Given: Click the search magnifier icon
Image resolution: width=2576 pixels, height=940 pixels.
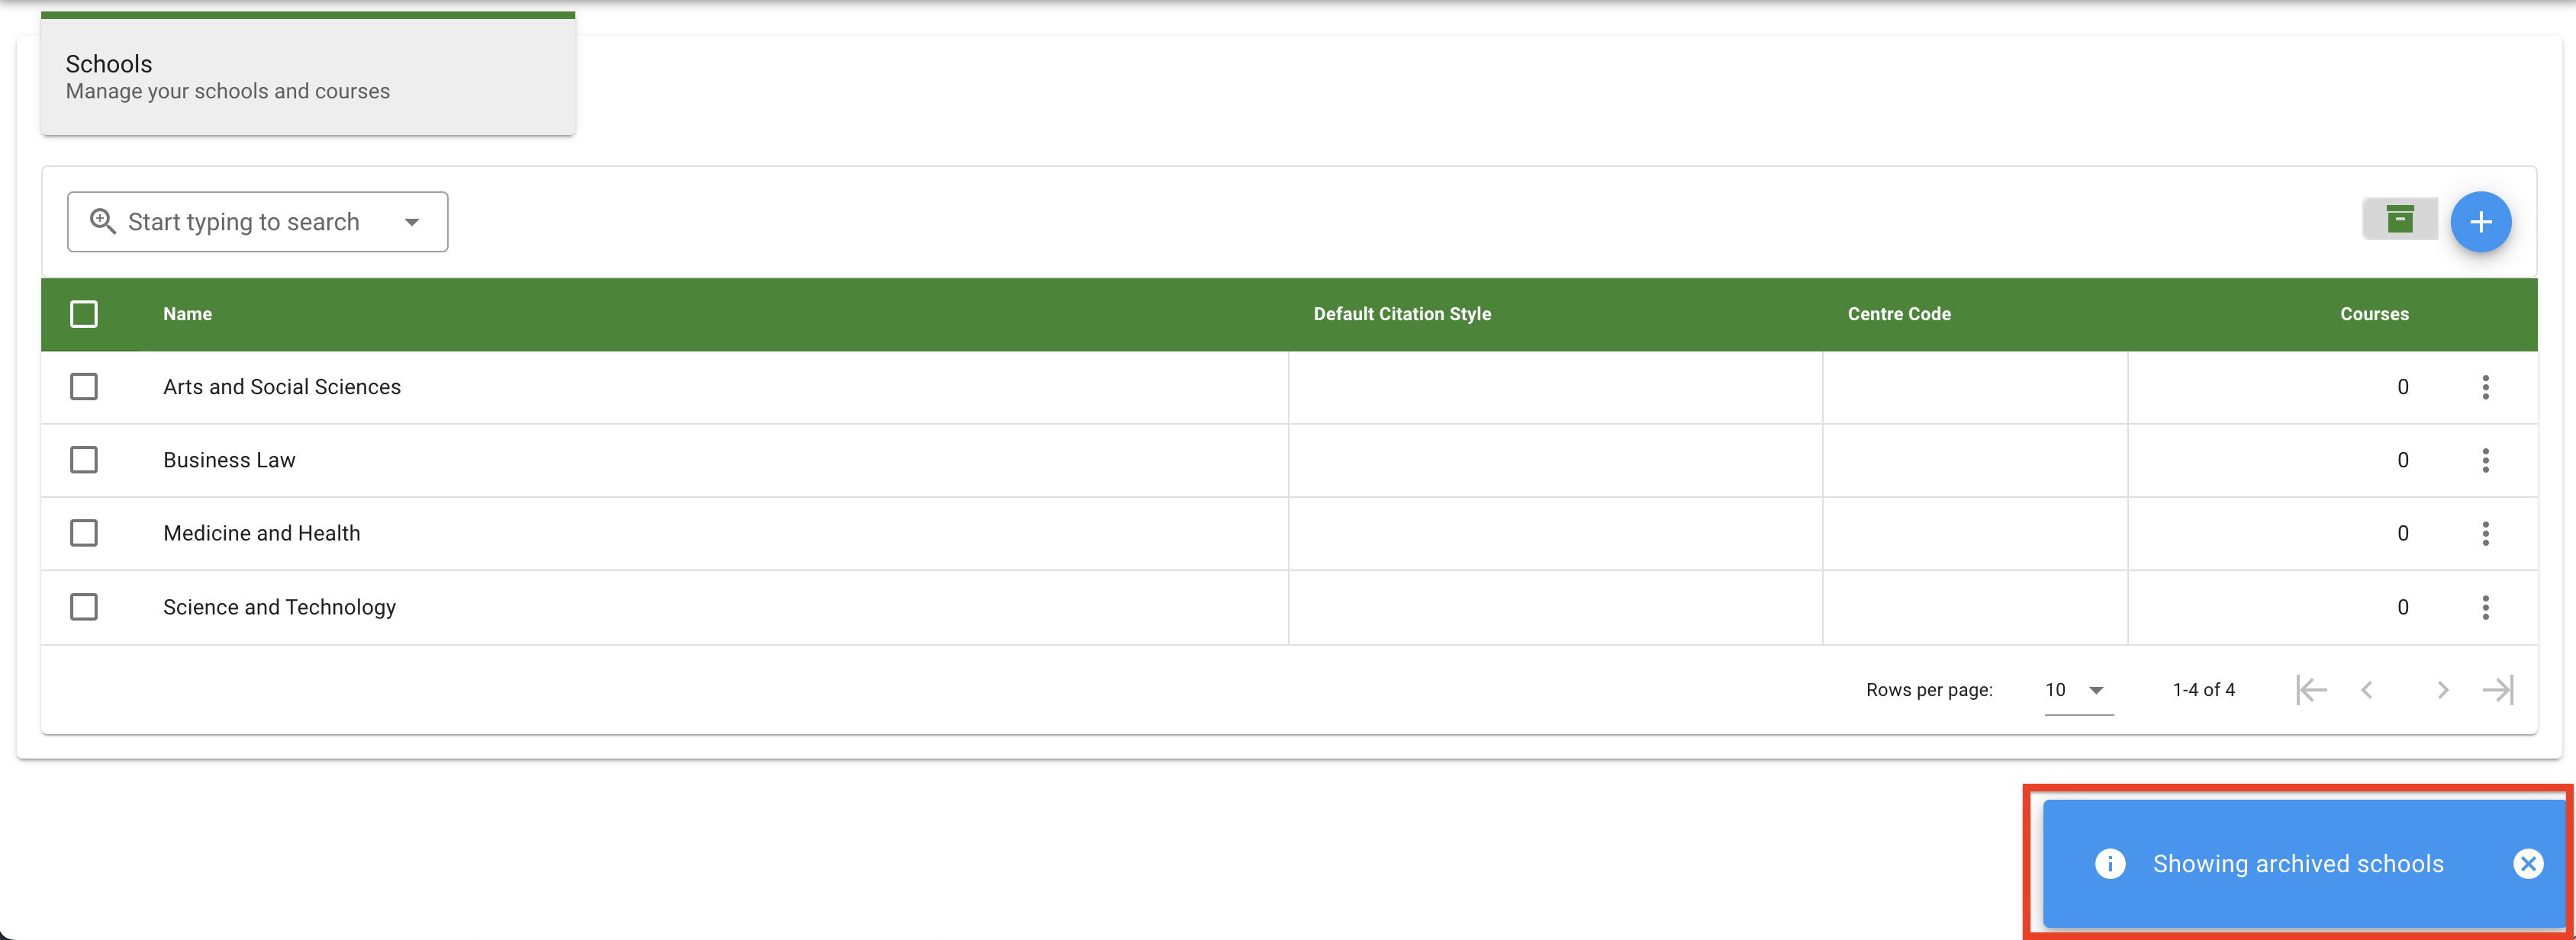Looking at the screenshot, I should click(x=102, y=221).
